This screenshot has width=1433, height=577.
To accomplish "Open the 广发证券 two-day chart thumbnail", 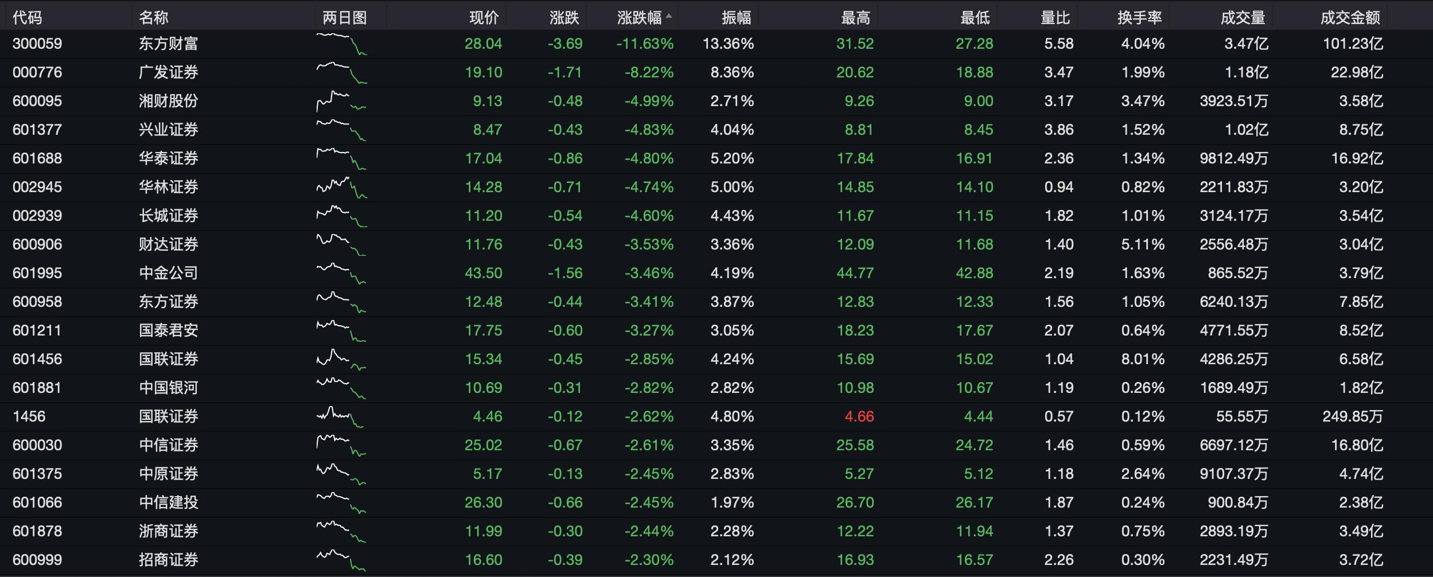I will pos(341,73).
